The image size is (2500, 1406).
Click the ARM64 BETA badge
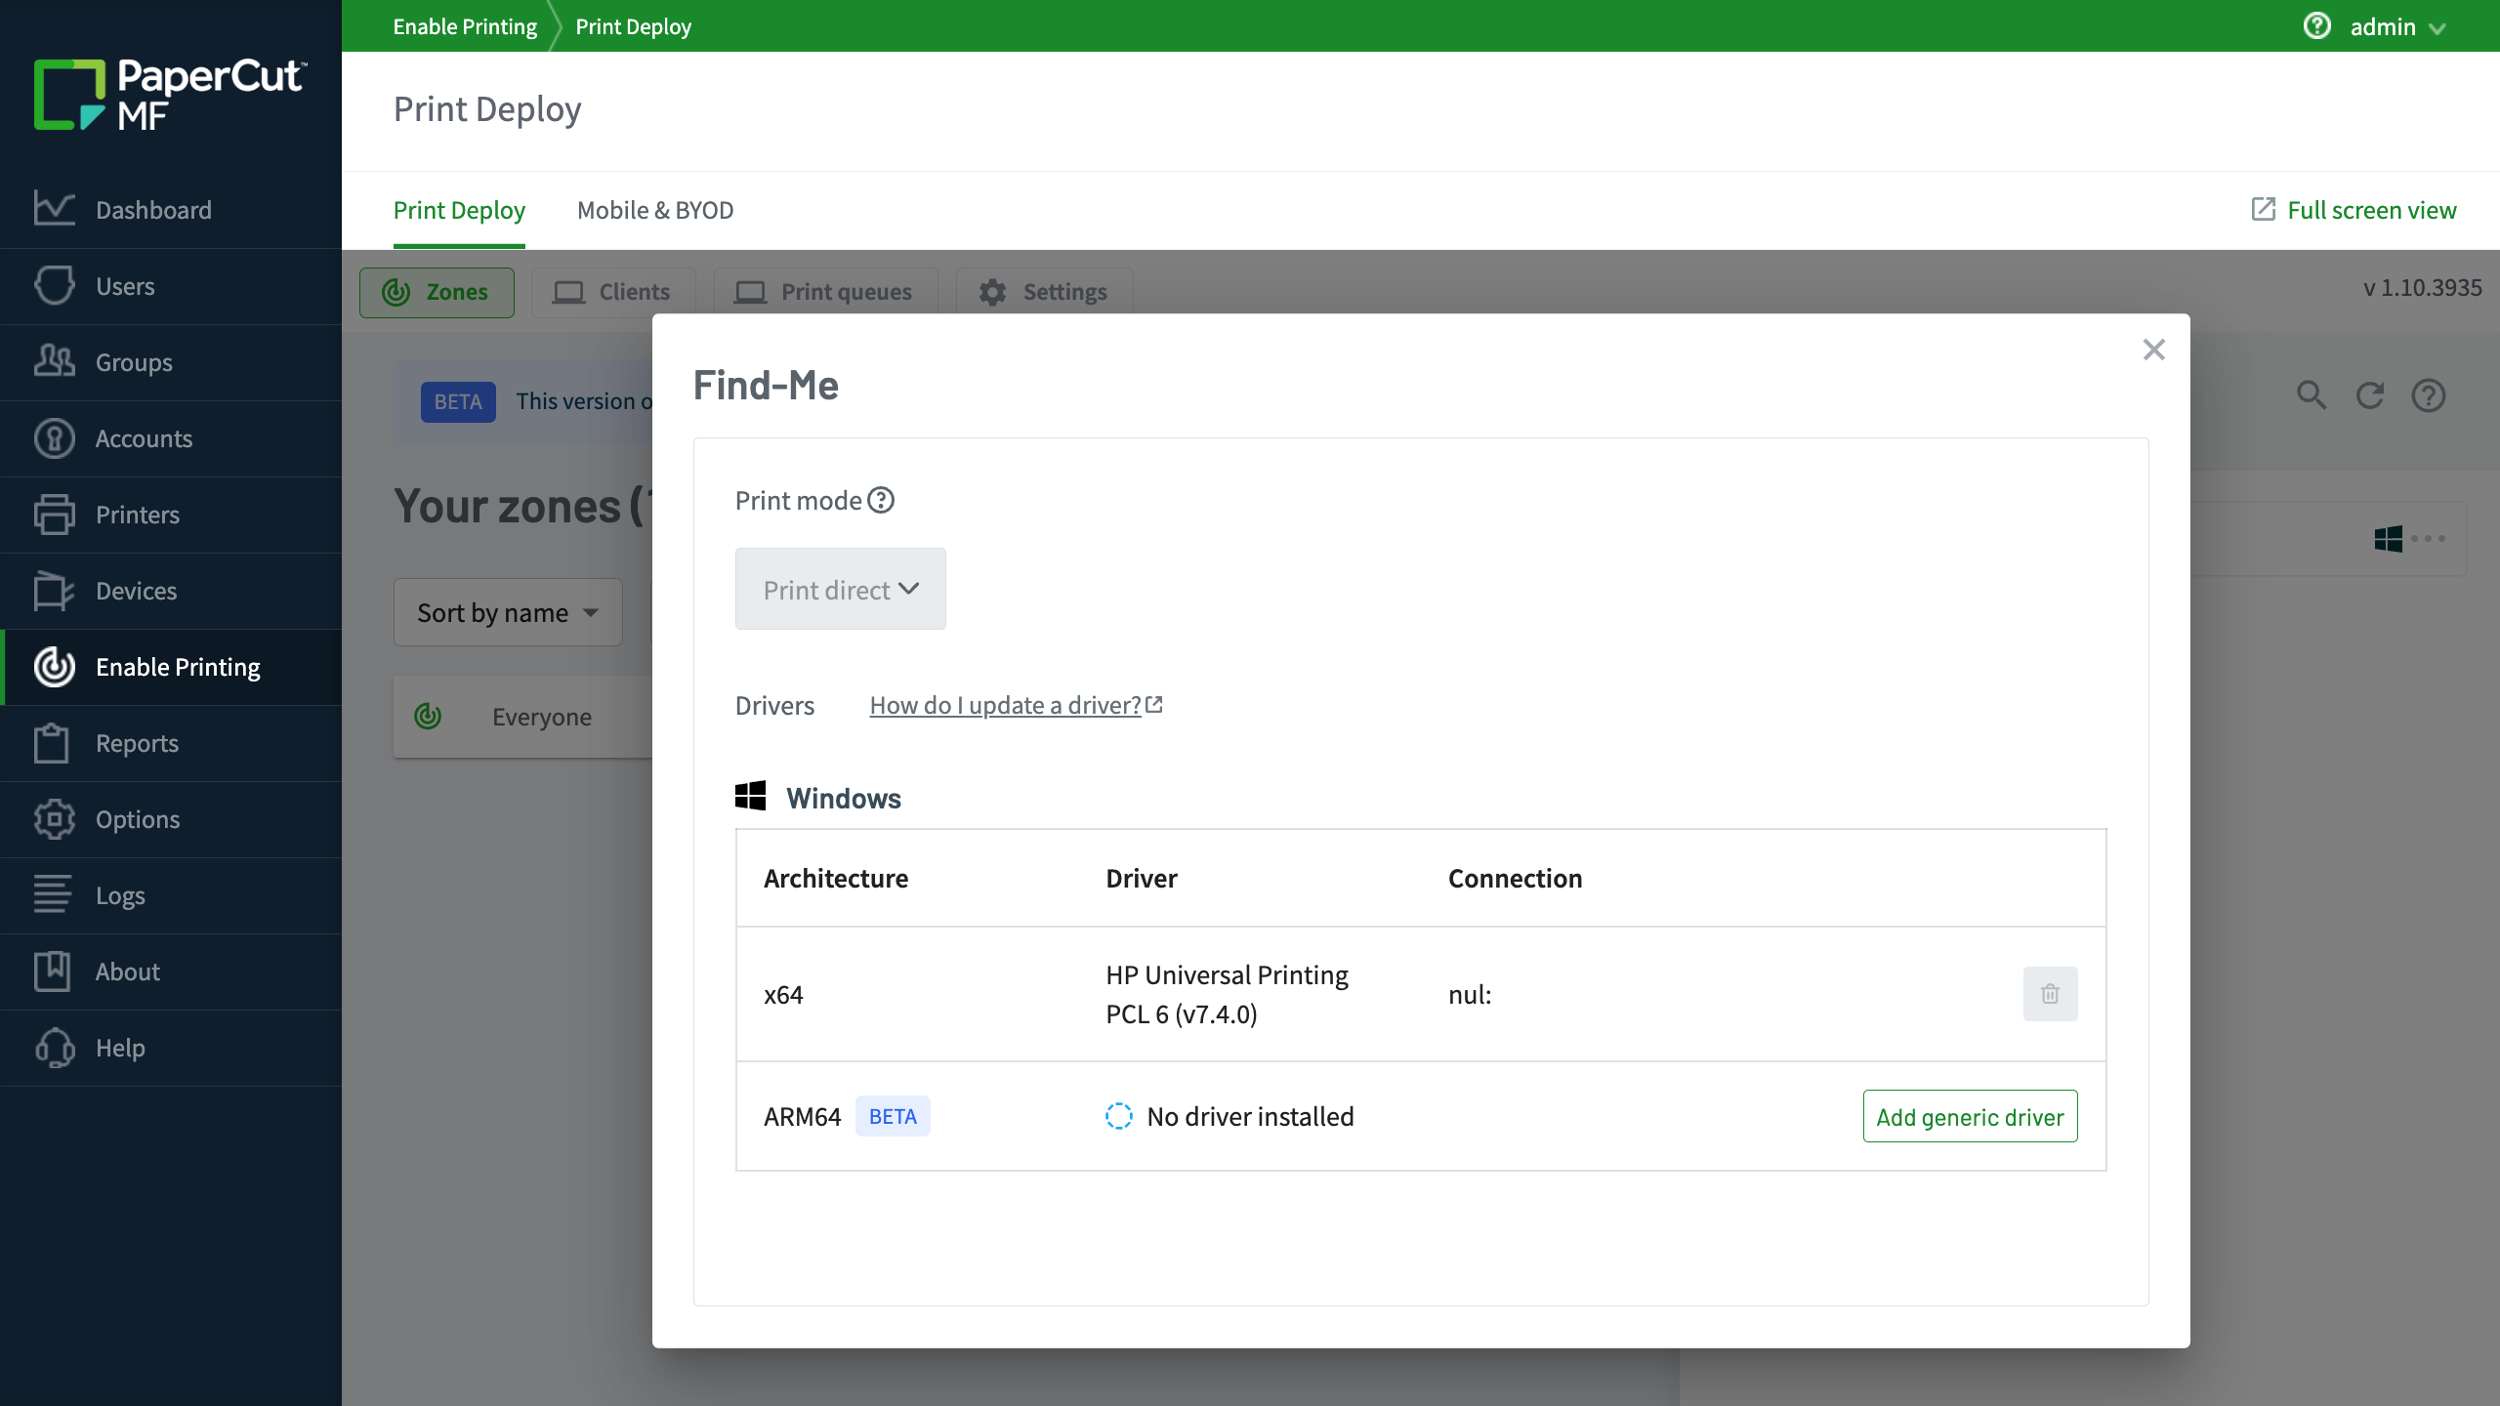coord(893,1116)
